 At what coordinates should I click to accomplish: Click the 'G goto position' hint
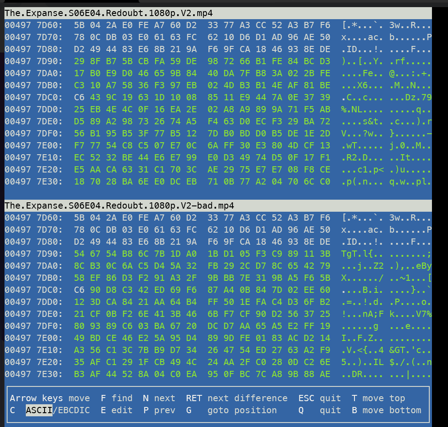click(232, 410)
